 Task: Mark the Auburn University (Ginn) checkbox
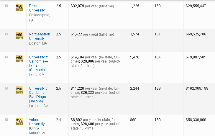pos(6,120)
